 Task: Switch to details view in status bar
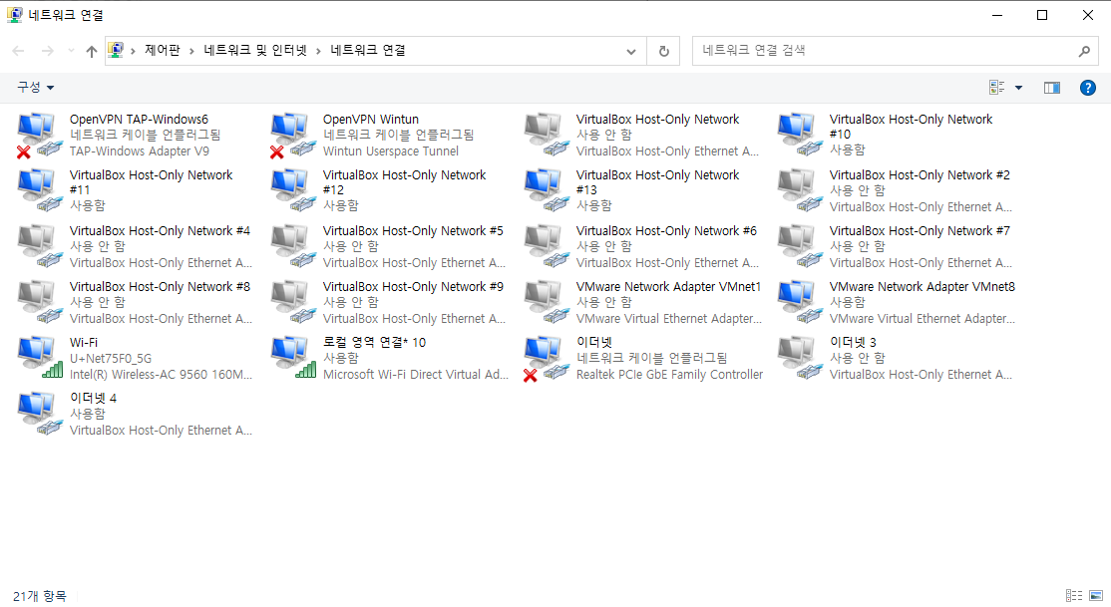pos(1074,596)
